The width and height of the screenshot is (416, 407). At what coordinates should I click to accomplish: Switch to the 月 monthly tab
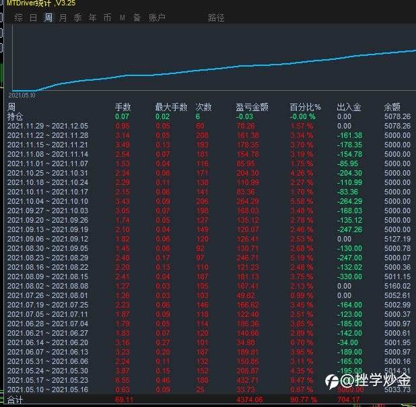(63, 17)
